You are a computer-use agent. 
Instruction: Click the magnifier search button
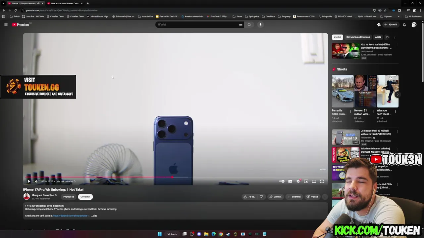tap(249, 24)
